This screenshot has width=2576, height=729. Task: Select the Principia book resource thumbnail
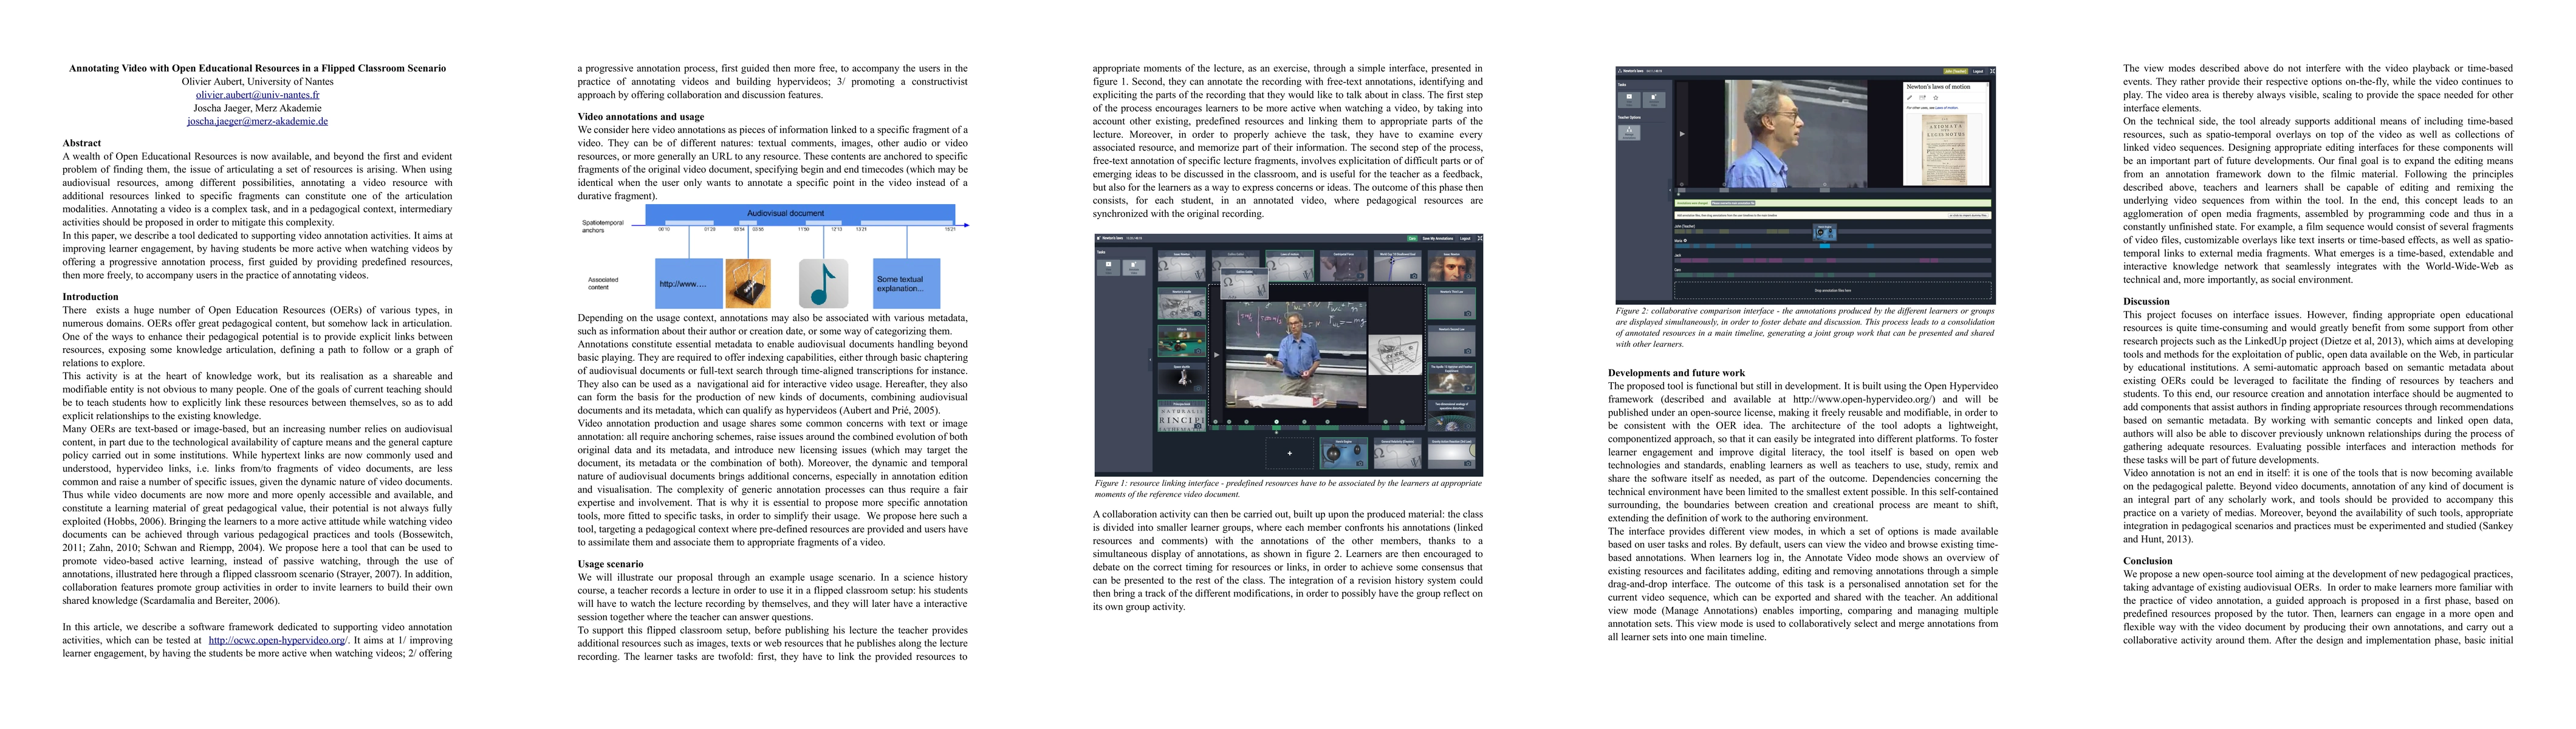point(1182,416)
